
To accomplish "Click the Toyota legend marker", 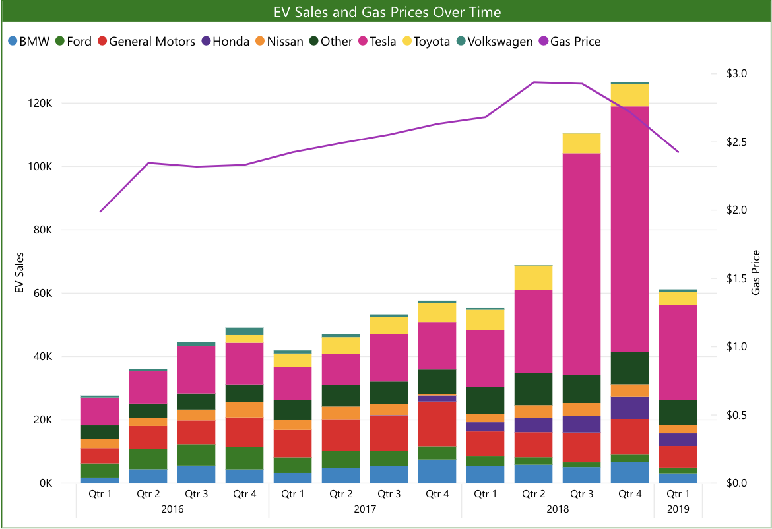I will pos(406,42).
